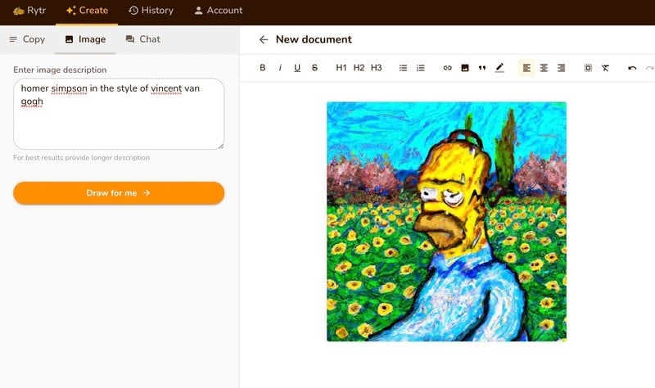Image resolution: width=655 pixels, height=388 pixels.
Task: Insert a bulleted list
Action: coord(403,68)
